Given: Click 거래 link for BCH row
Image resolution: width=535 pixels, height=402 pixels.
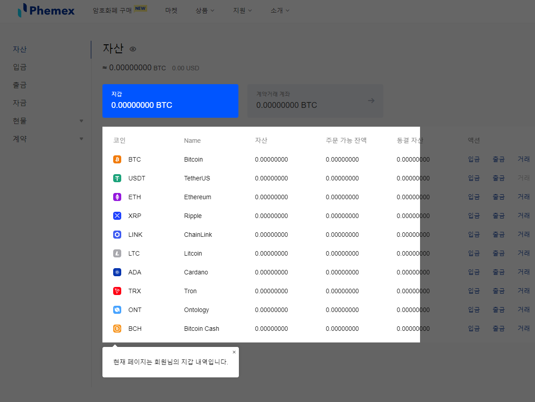Looking at the screenshot, I should click(524, 328).
